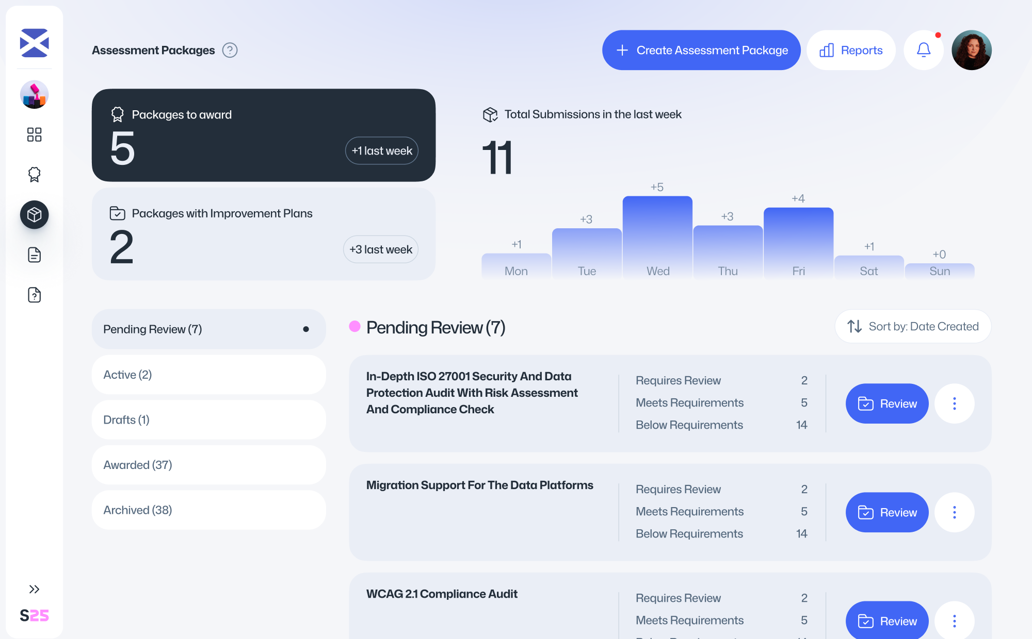Image resolution: width=1032 pixels, height=639 pixels.
Task: Select the award badge sidebar icon
Action: pyautogui.click(x=34, y=175)
